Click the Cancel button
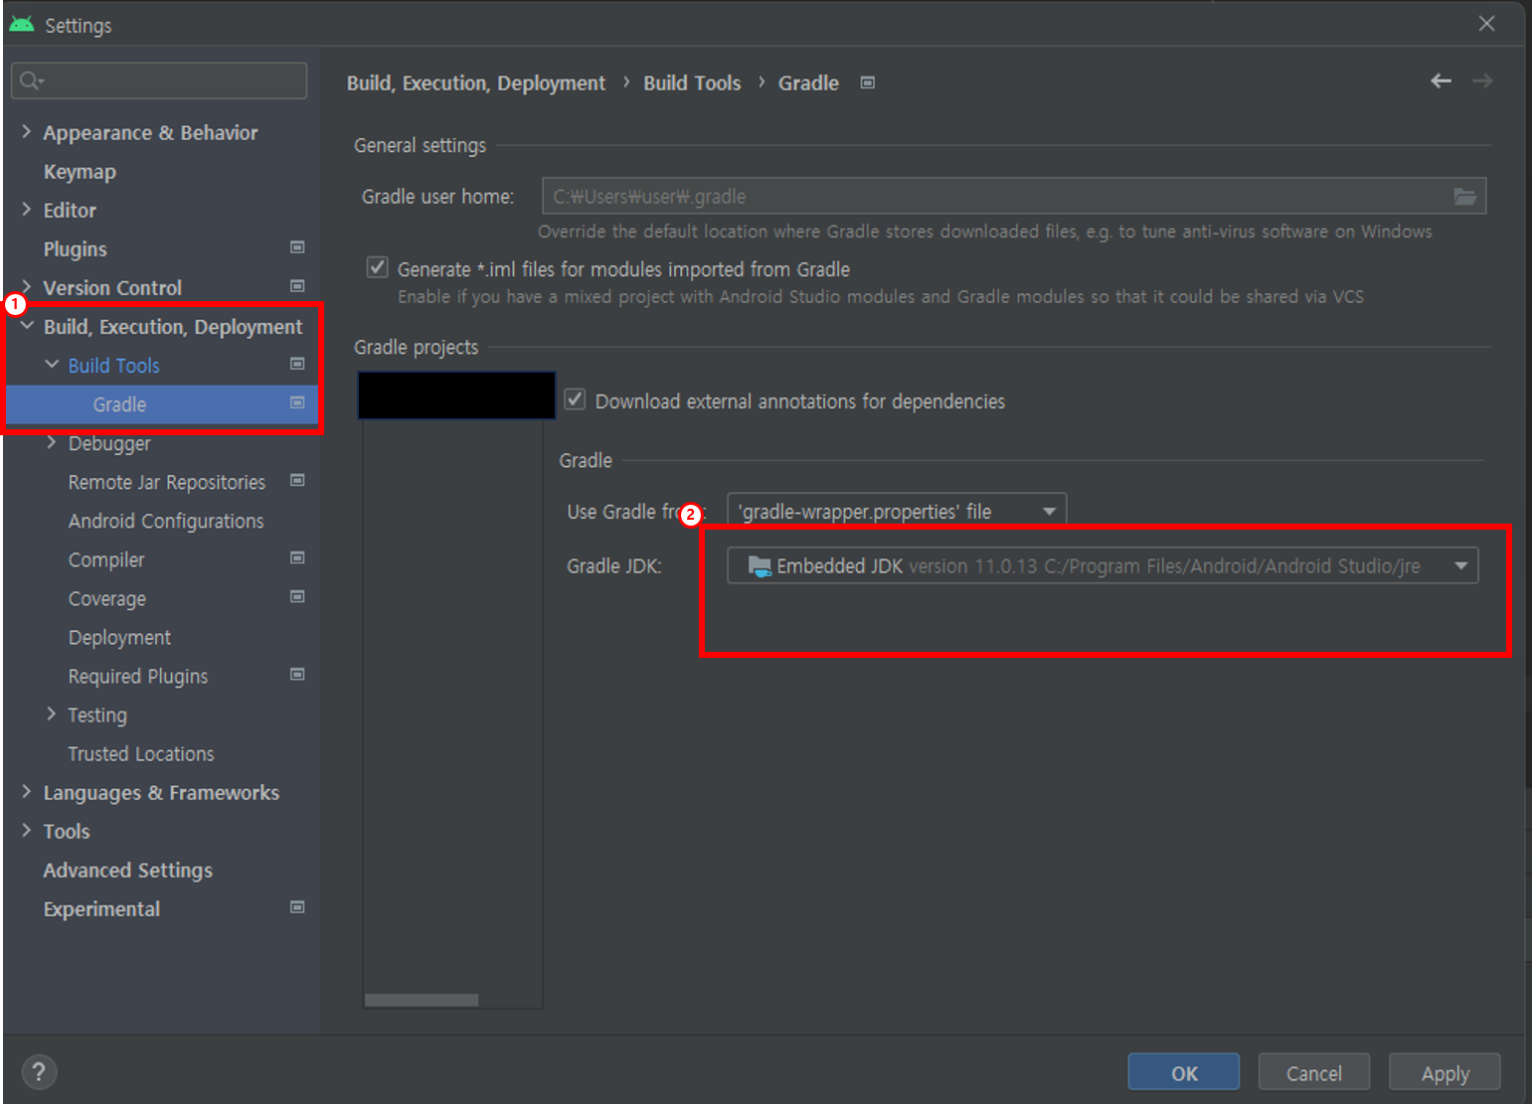This screenshot has width=1532, height=1104. tap(1314, 1072)
